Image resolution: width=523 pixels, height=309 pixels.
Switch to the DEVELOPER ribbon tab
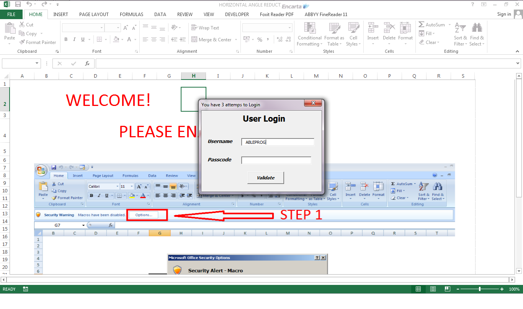237,15
